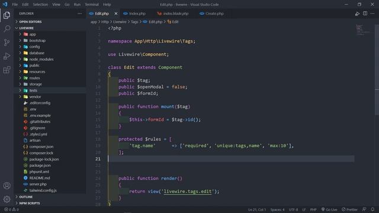The height and width of the screenshot is (213, 379).
Task: Click the Tags breadcrumb segment
Action: 134,22
